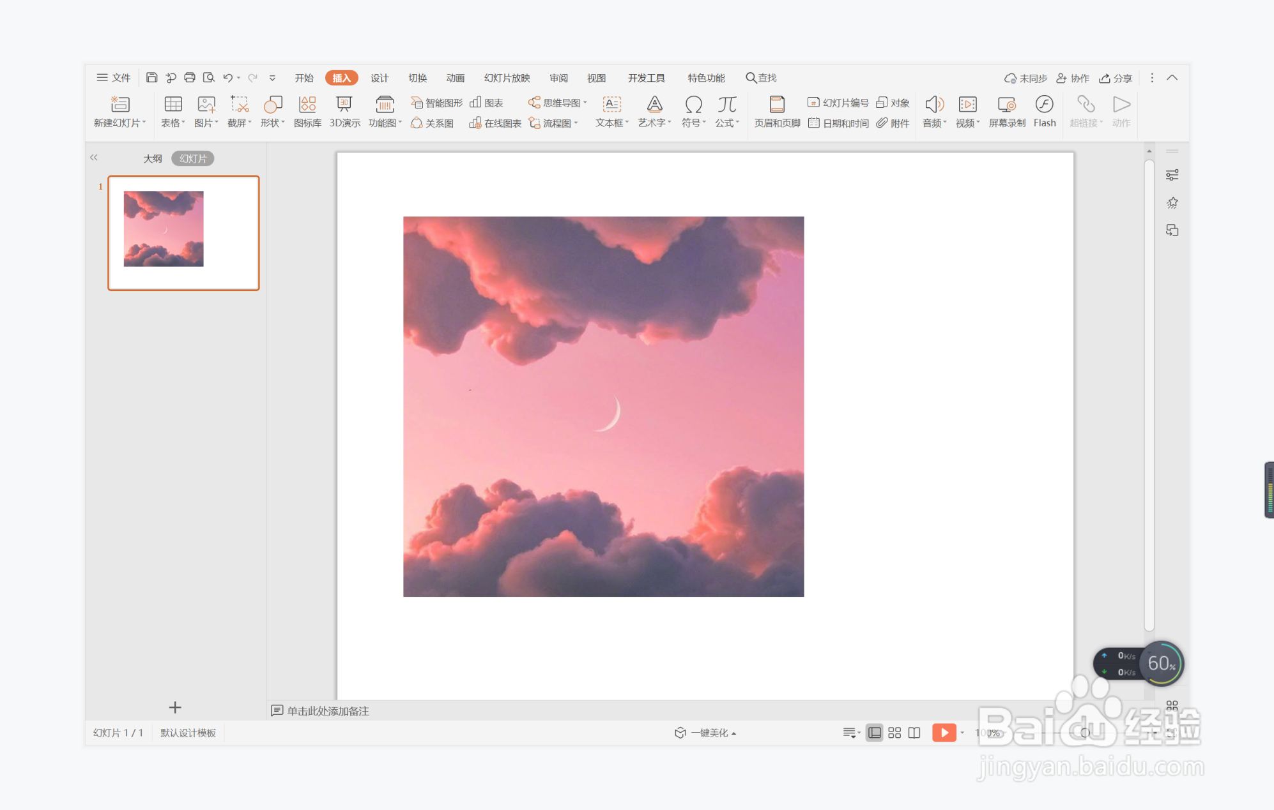Select the 大纲 outline panel tab
The height and width of the screenshot is (810, 1274).
click(153, 158)
